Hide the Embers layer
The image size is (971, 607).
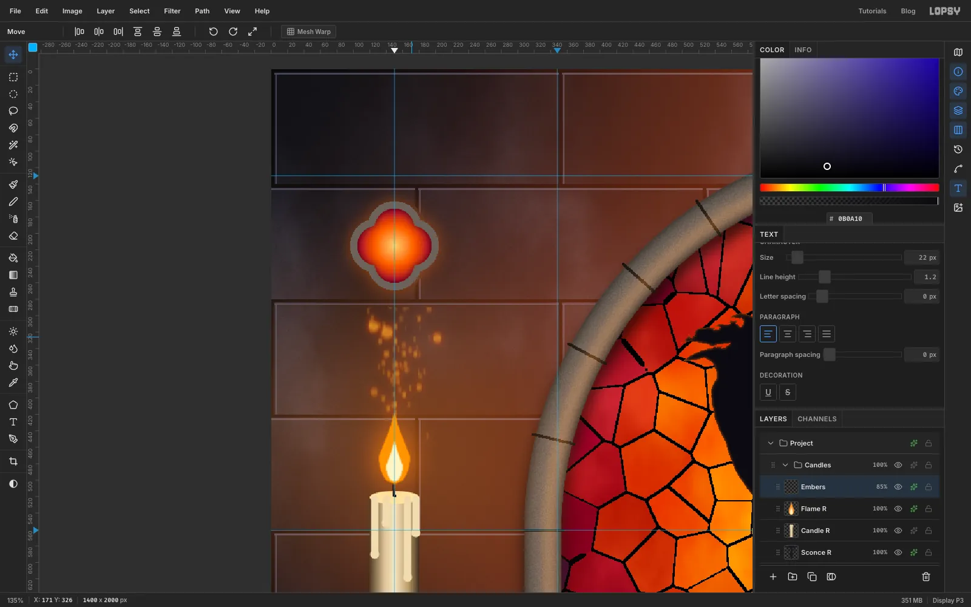898,487
